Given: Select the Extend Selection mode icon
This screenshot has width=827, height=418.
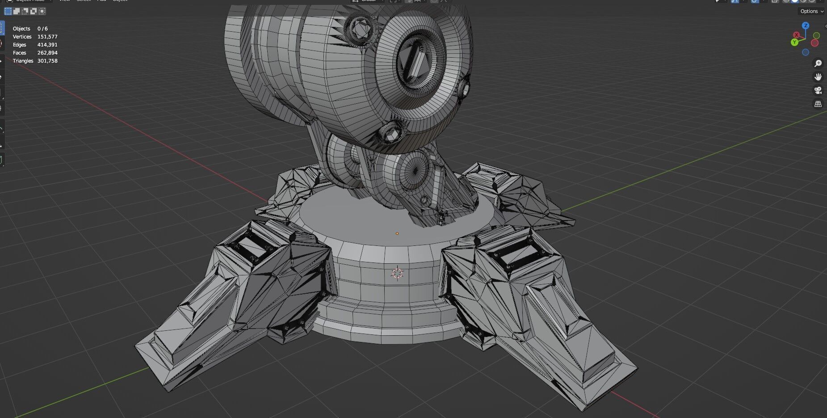Looking at the screenshot, I should pos(17,11).
